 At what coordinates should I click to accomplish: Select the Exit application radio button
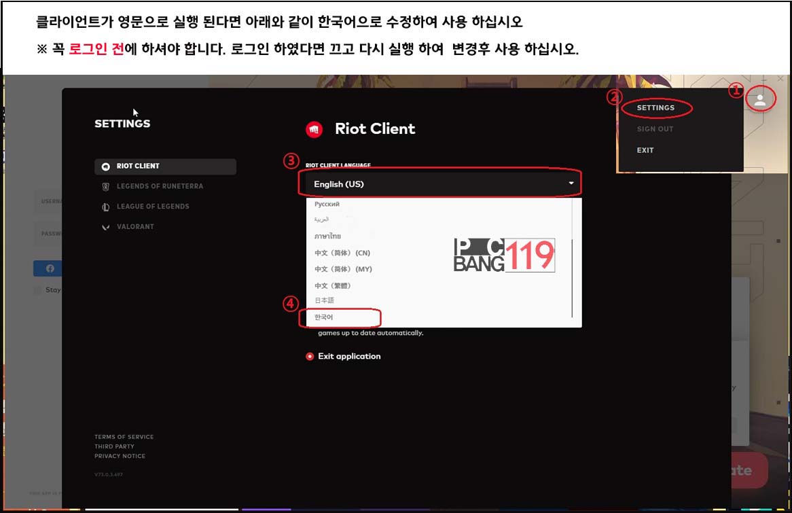(x=310, y=356)
